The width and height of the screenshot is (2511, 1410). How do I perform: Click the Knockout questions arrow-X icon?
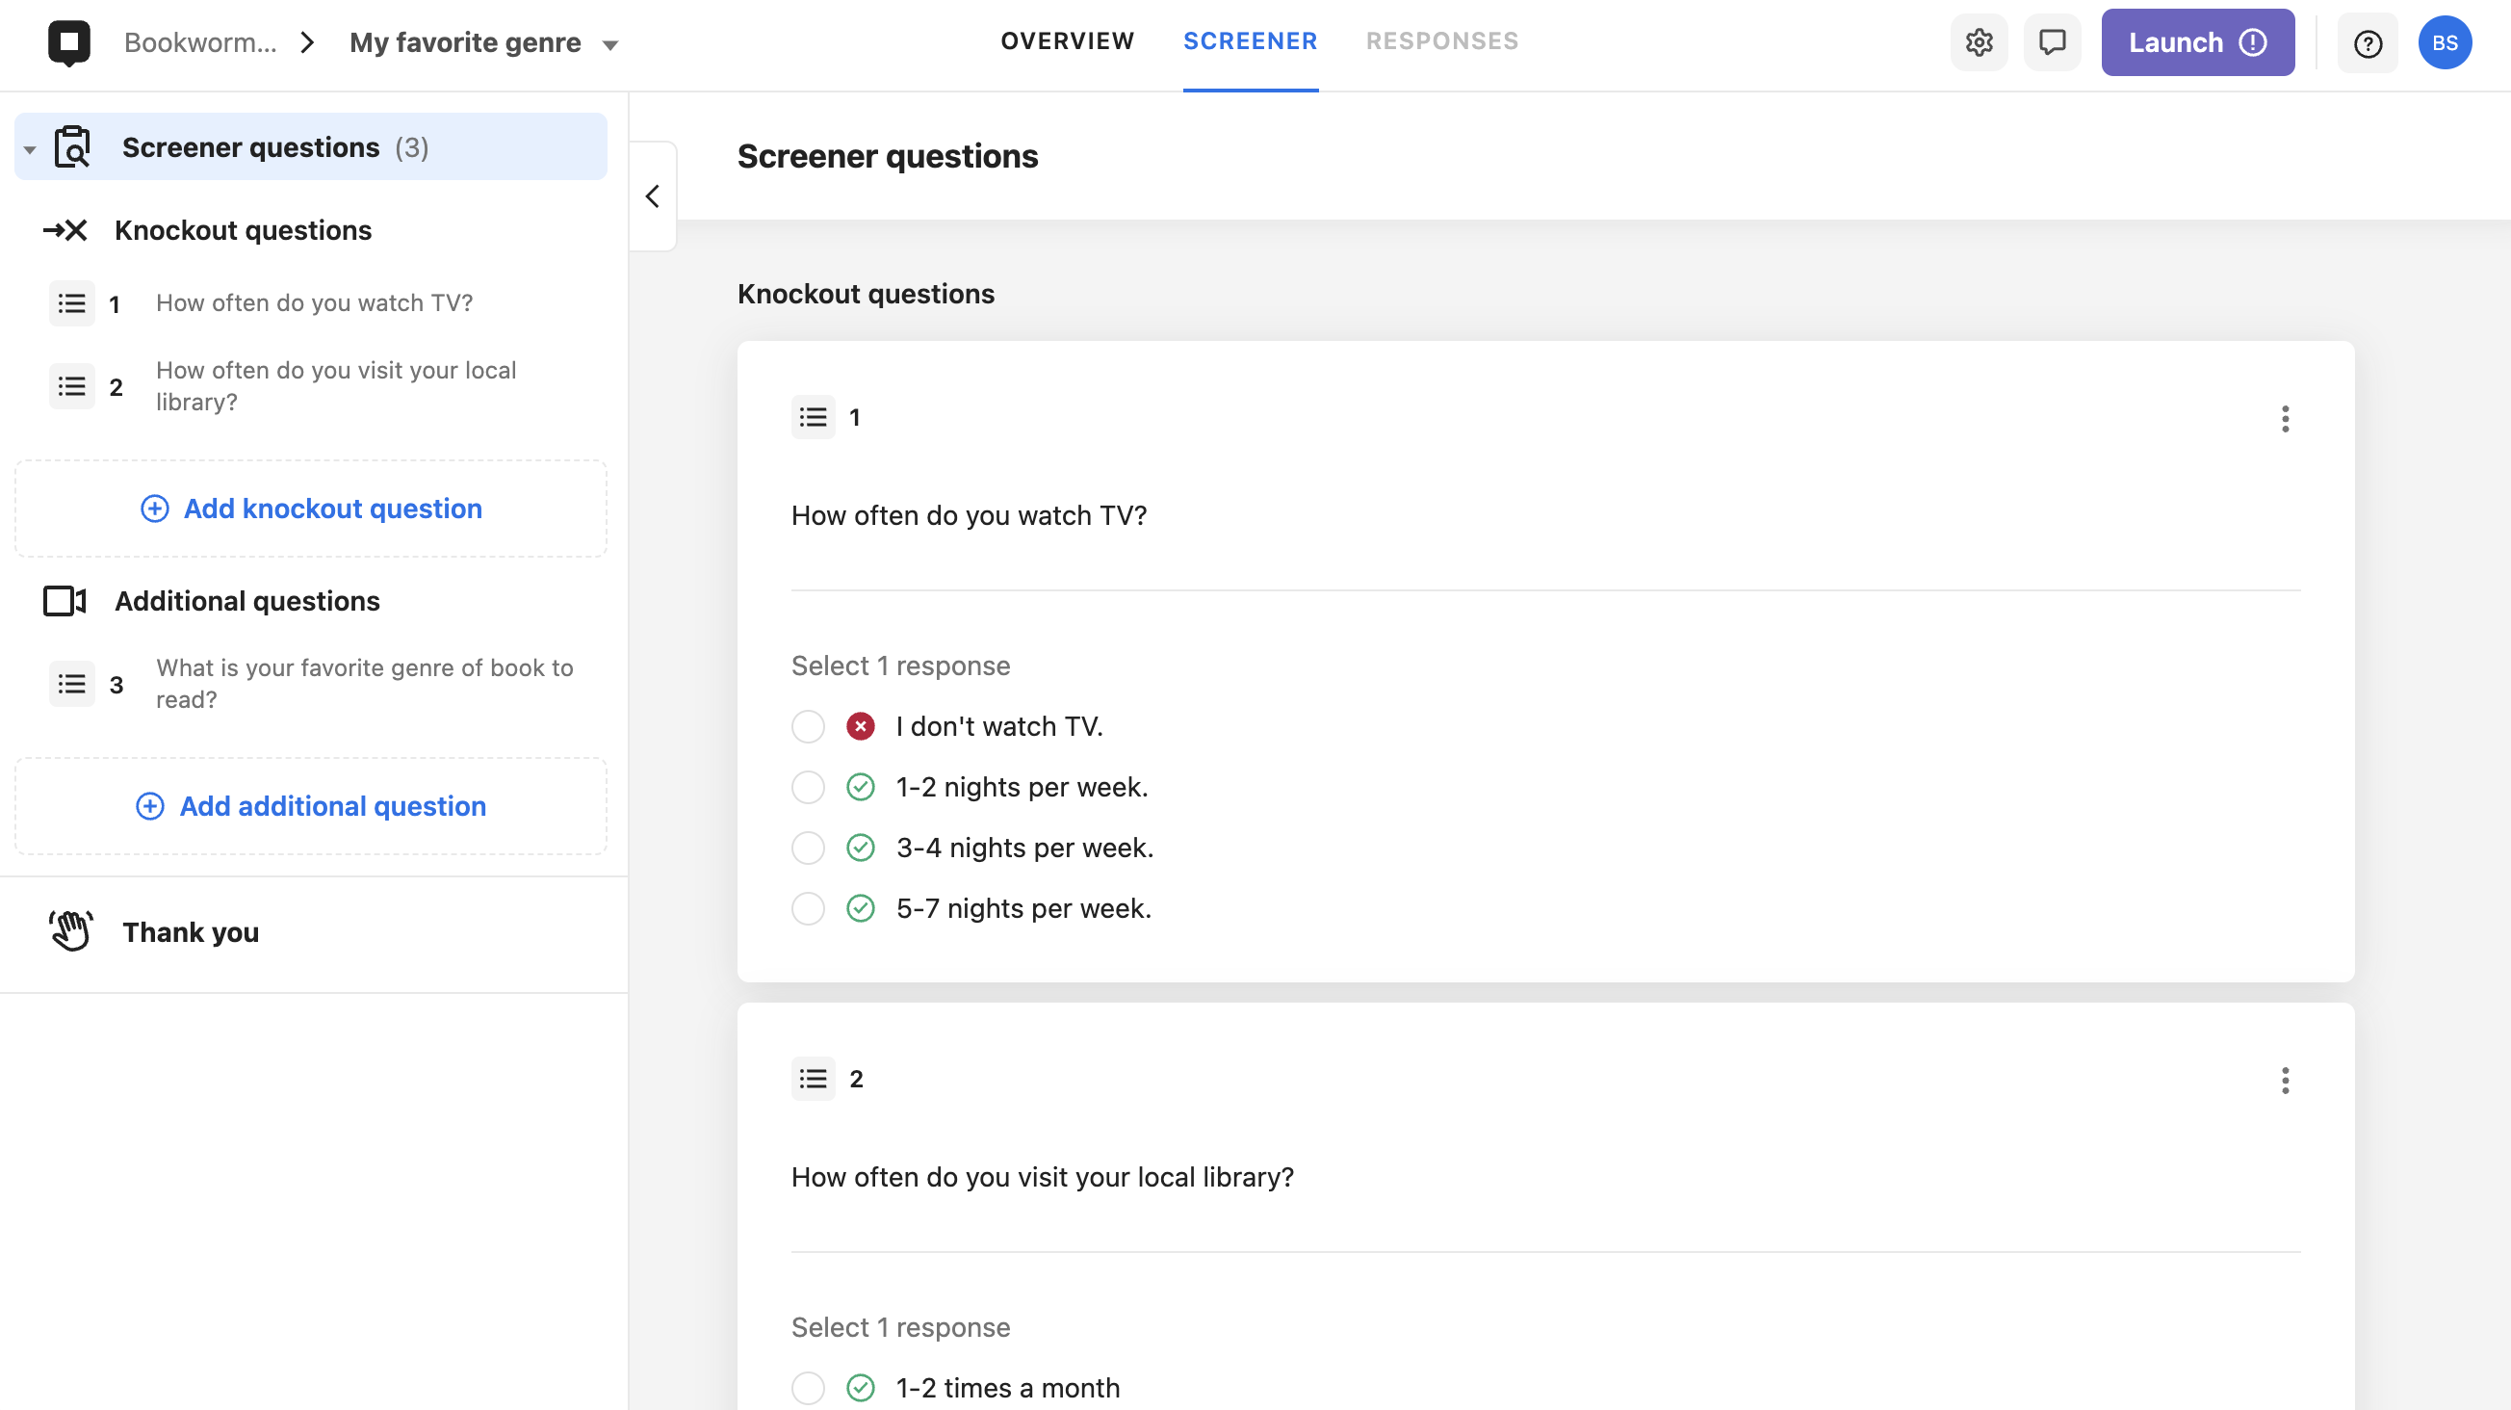click(65, 231)
